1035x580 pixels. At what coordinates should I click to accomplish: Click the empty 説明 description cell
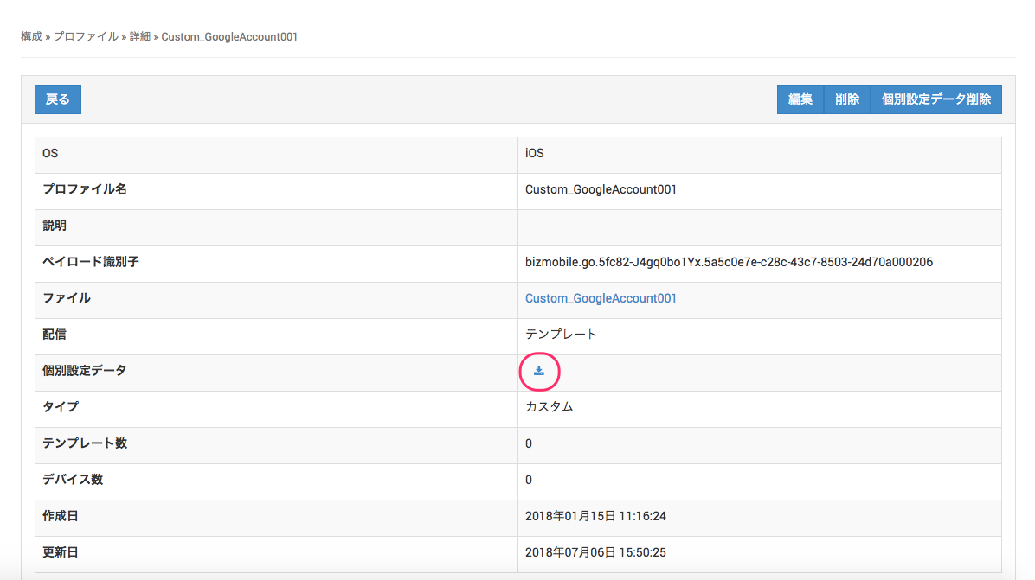758,226
